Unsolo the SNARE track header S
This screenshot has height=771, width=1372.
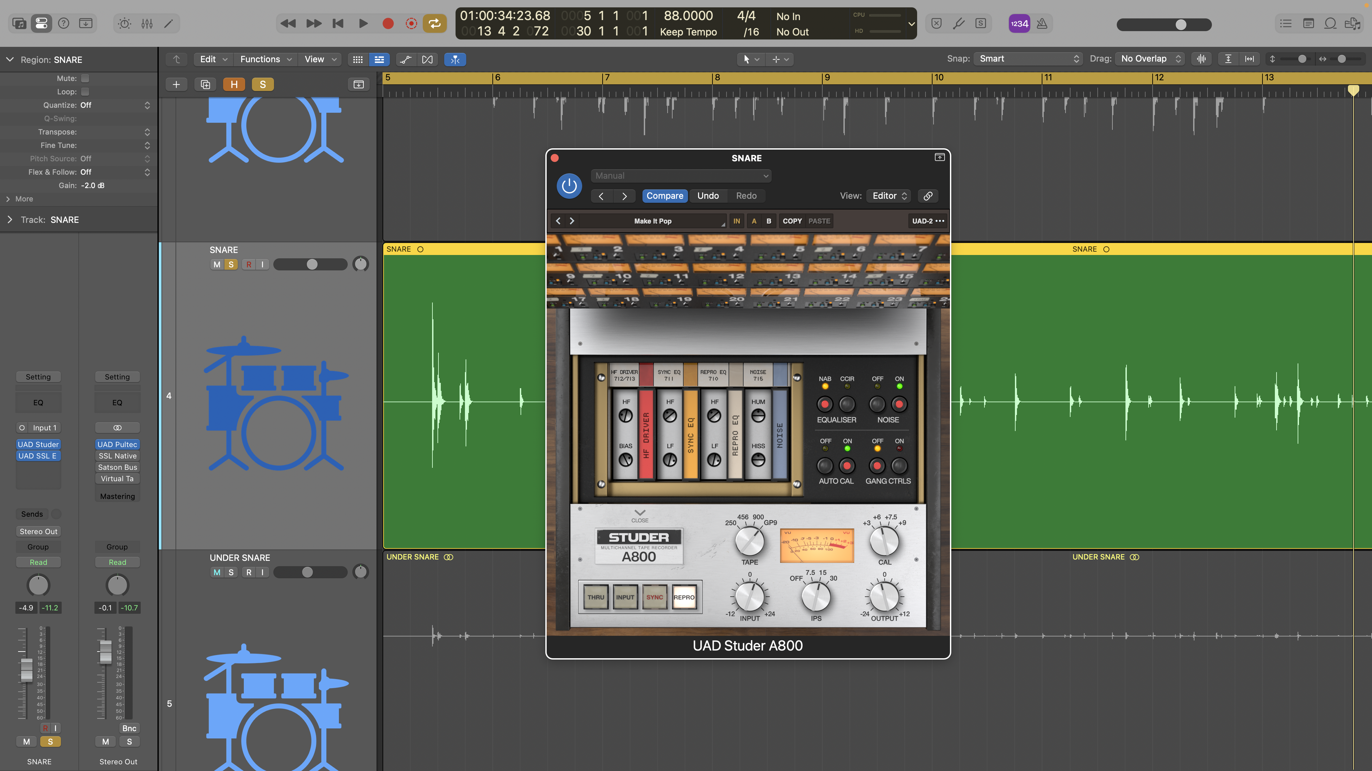coord(231,264)
